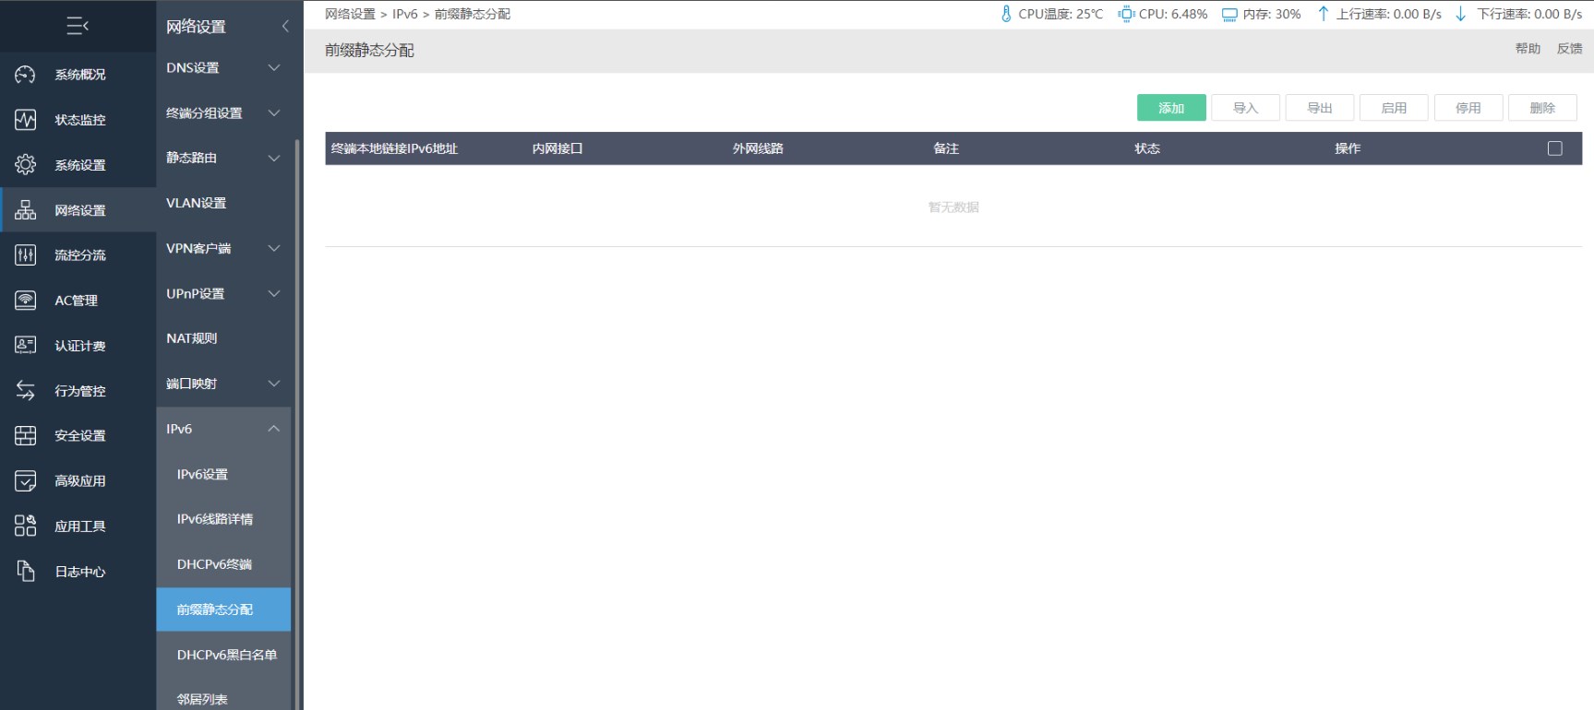Click the 暂无数据 empty table text
Screen dimensions: 1594x710
pos(953,207)
